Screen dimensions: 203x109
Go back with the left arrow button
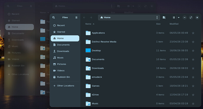tap(84, 17)
